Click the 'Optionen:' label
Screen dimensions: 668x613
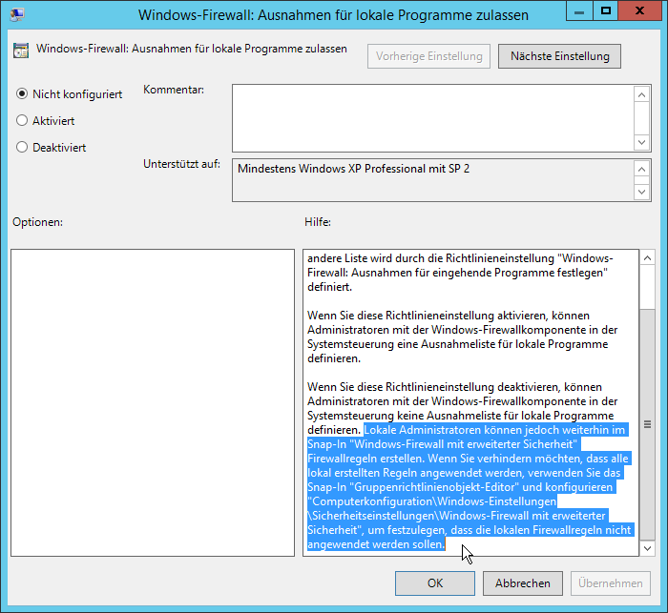click(x=37, y=222)
